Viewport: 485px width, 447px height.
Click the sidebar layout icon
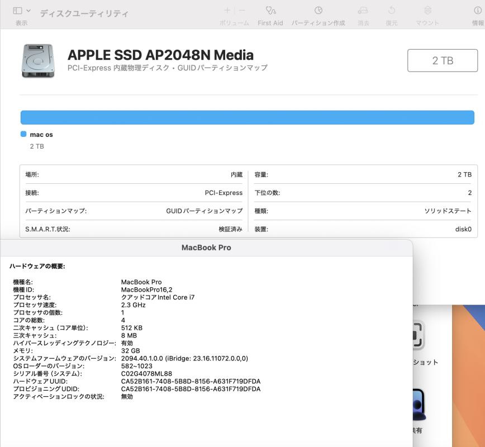point(17,11)
